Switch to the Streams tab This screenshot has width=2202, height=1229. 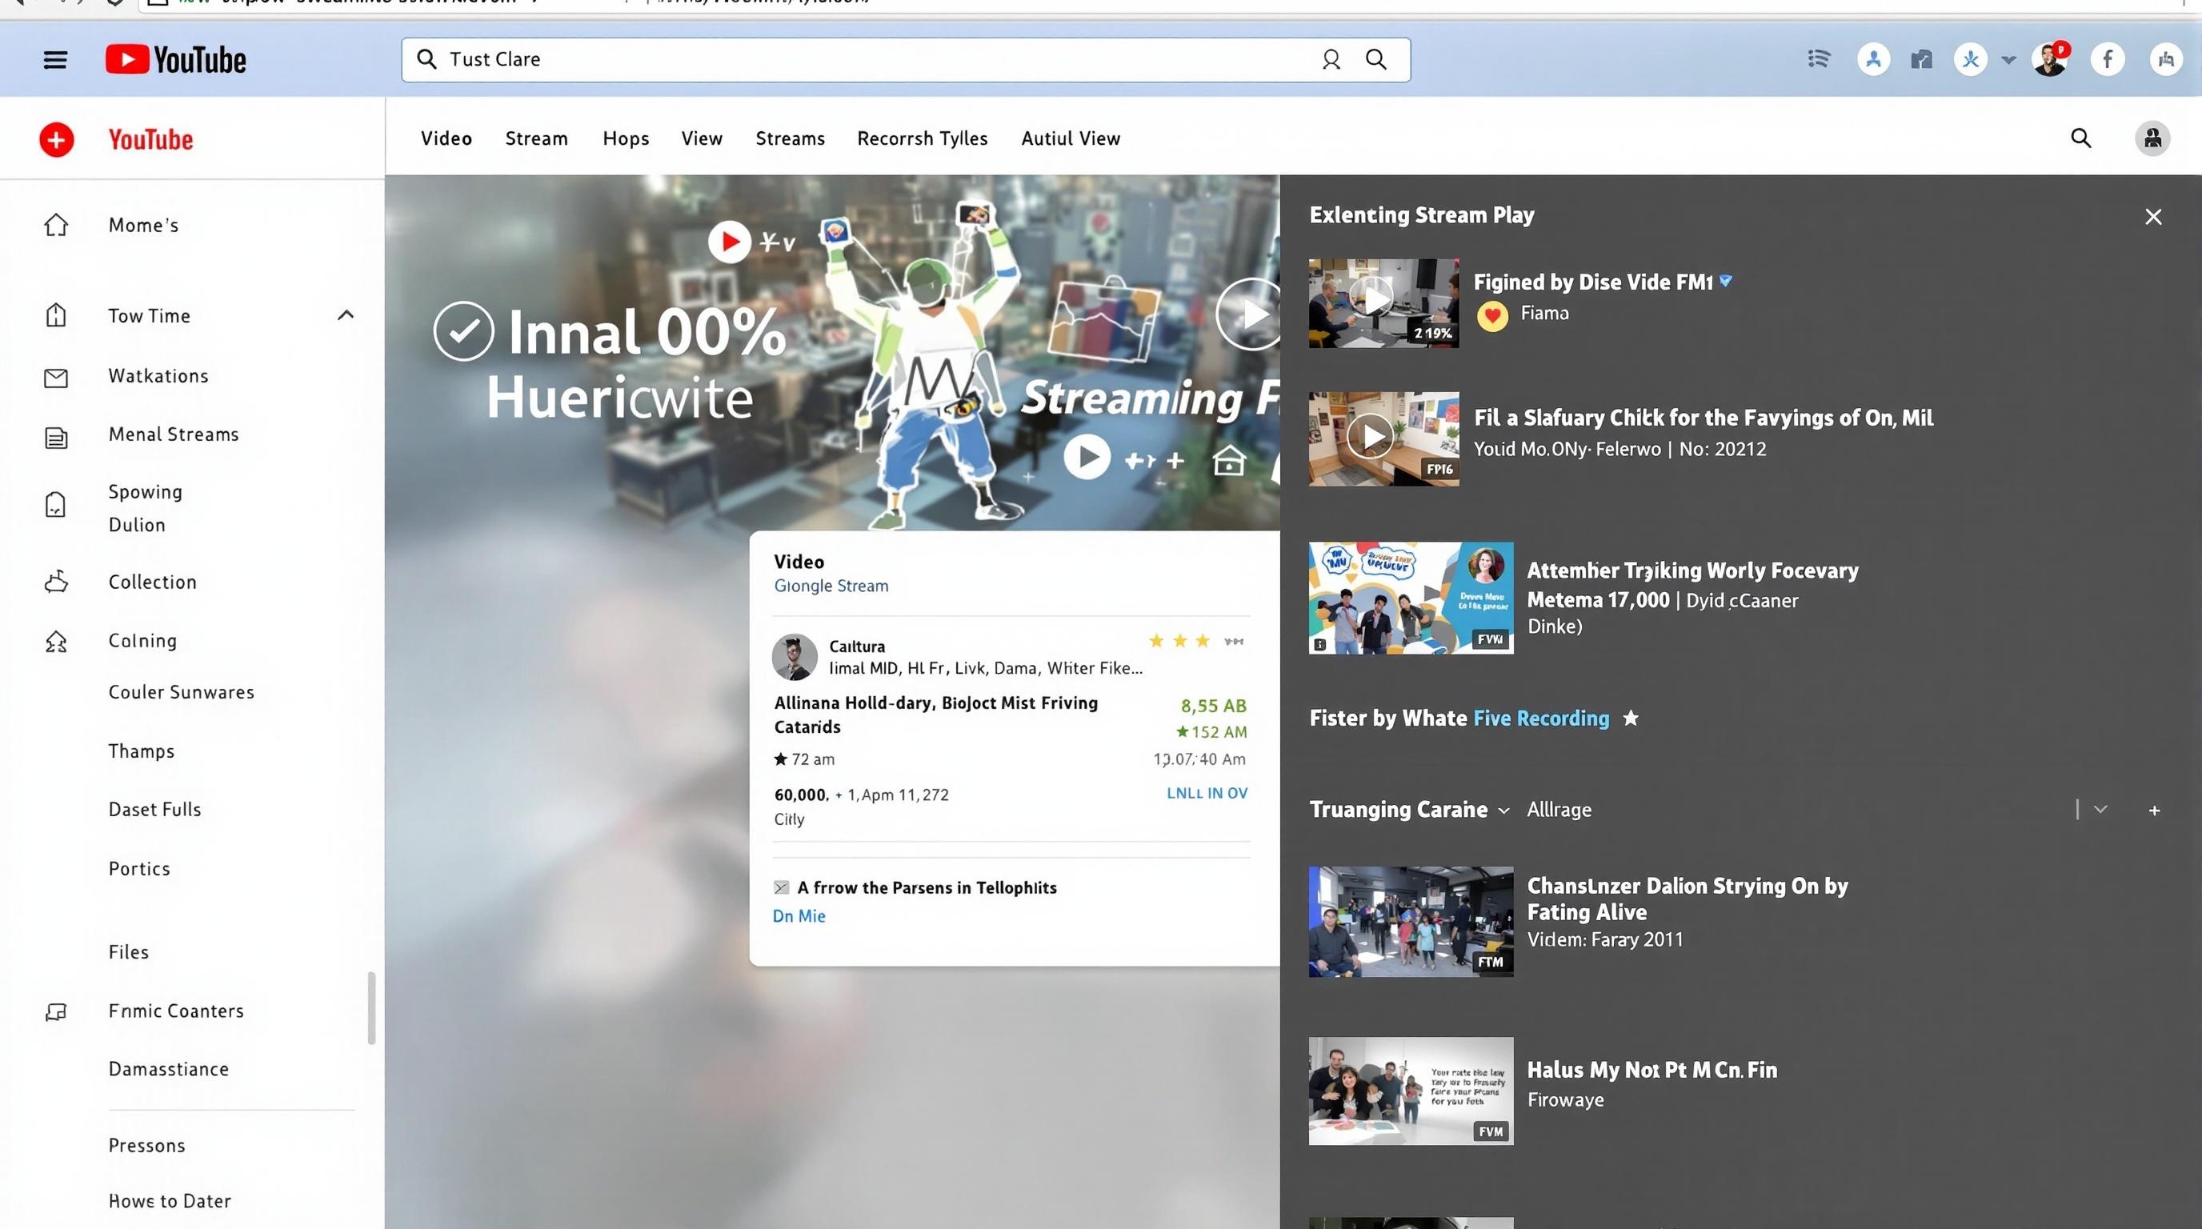[790, 138]
